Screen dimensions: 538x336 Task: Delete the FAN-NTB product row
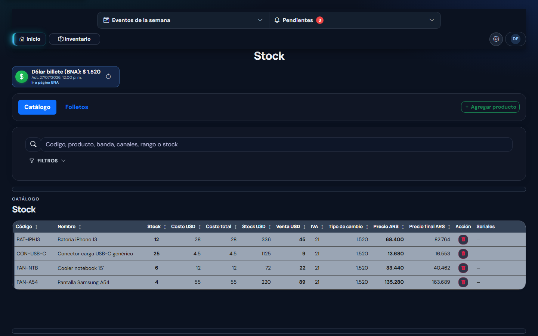(463, 268)
